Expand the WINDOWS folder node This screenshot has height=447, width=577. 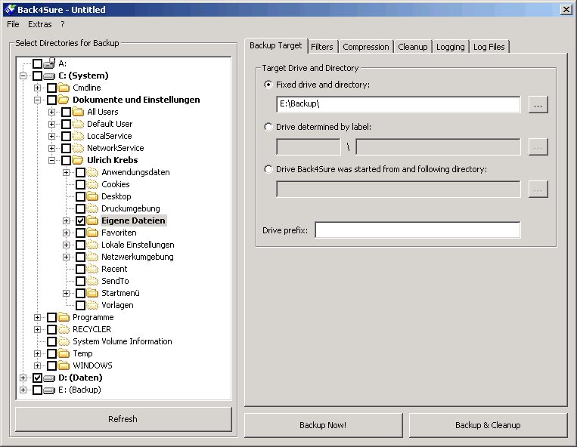tap(37, 365)
